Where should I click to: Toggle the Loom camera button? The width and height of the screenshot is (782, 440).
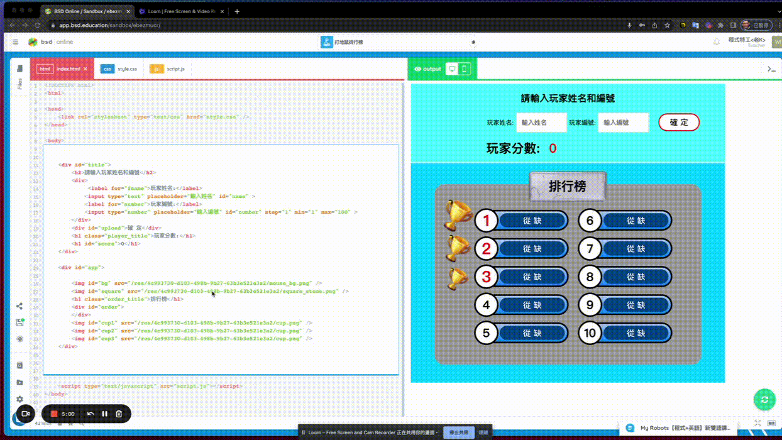click(x=26, y=414)
